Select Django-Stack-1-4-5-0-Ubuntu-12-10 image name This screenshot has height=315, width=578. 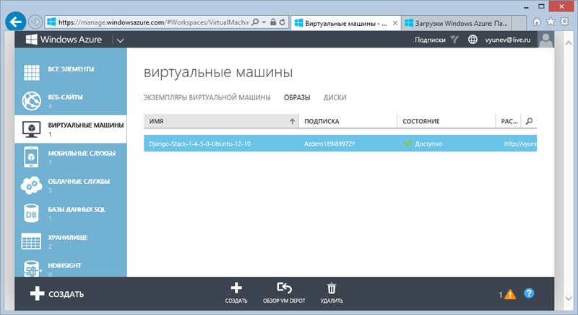pos(200,143)
